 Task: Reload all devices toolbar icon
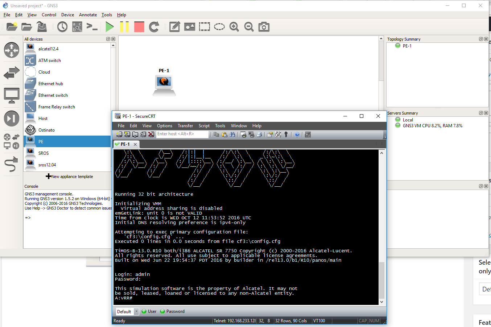point(154,27)
